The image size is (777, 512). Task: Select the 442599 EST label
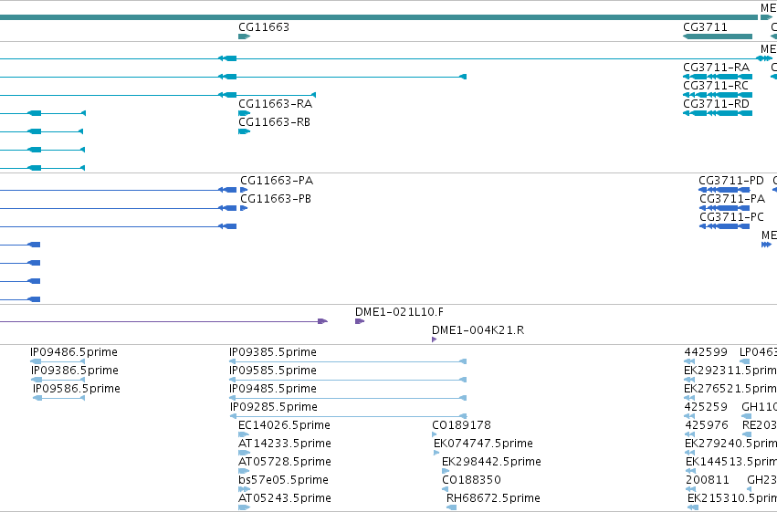(706, 352)
